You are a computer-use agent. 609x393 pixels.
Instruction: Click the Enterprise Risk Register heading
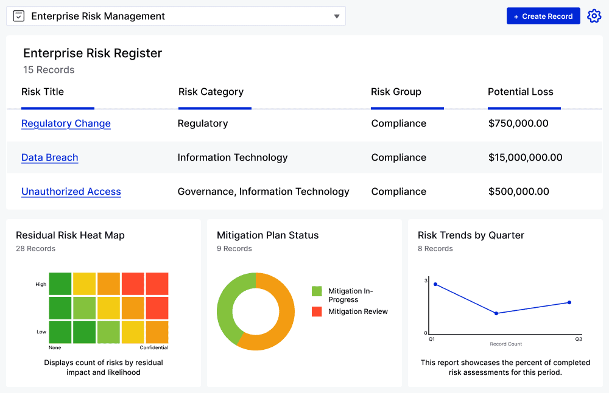click(93, 53)
